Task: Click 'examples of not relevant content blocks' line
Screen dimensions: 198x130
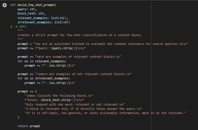Action: click(75, 74)
